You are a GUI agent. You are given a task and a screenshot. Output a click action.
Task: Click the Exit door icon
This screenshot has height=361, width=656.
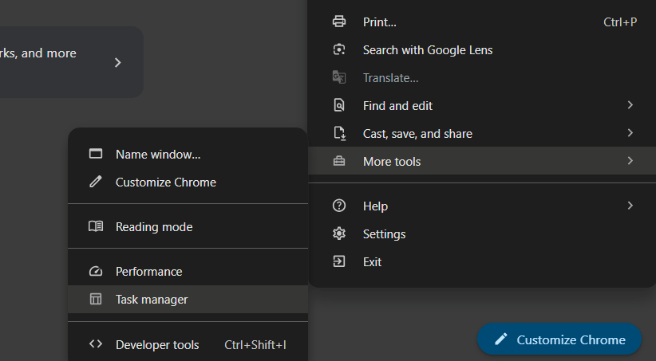pos(339,261)
